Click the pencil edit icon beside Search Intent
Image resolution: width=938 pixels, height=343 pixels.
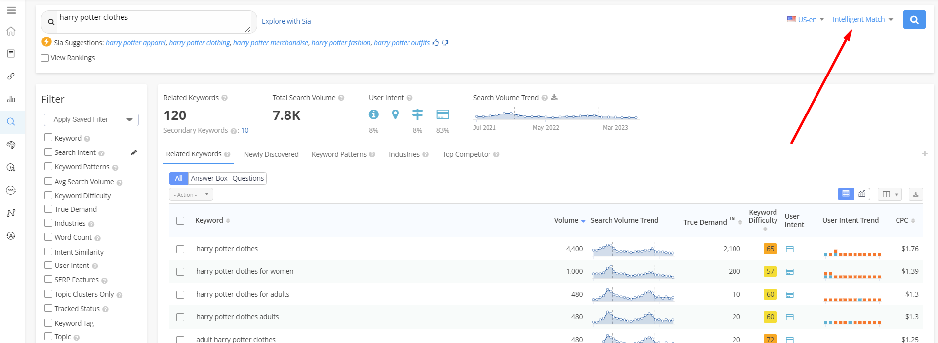coord(134,152)
